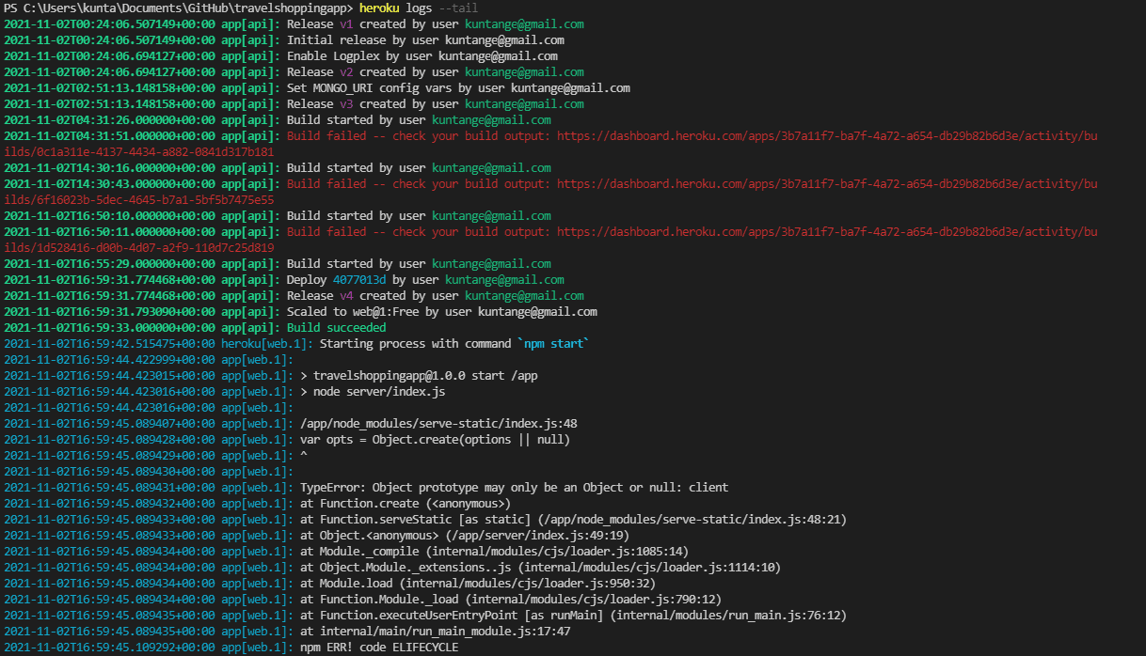This screenshot has width=1146, height=656.
Task: Click the 'at Function.serveStatic [as static]' stack line
Action: pyautogui.click(x=573, y=519)
